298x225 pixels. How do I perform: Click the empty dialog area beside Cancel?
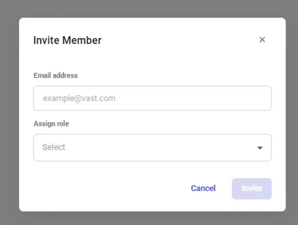[112, 189]
